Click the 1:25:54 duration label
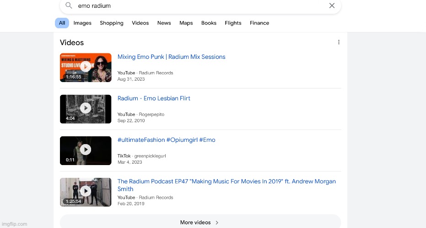This screenshot has height=228, width=426. coord(73,202)
